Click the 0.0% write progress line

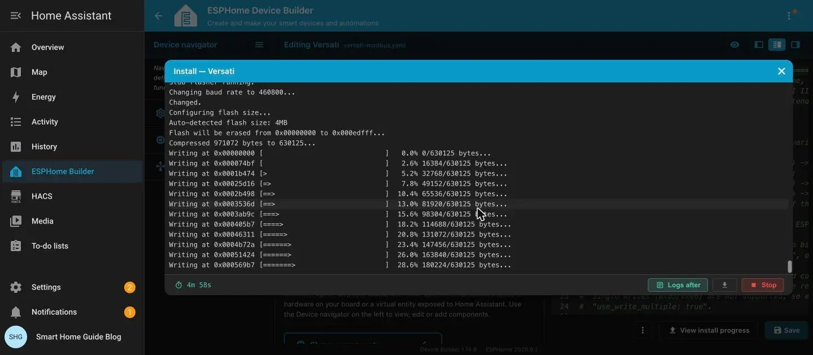[330, 154]
